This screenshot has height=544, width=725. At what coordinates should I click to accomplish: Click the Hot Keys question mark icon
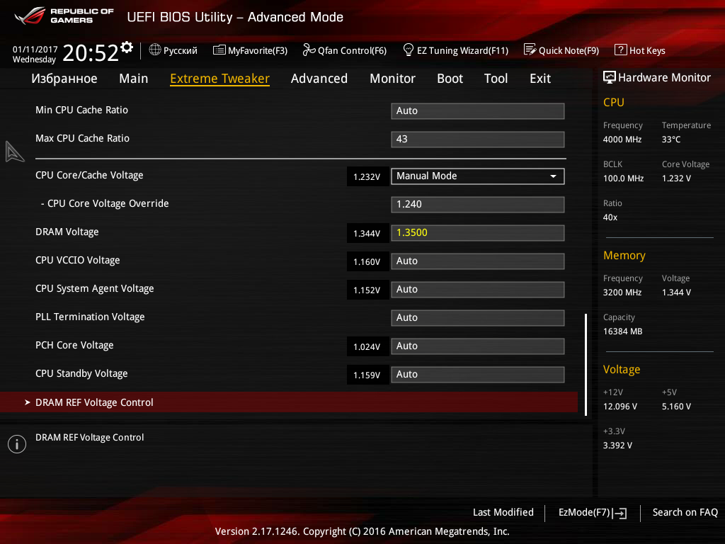(620, 50)
